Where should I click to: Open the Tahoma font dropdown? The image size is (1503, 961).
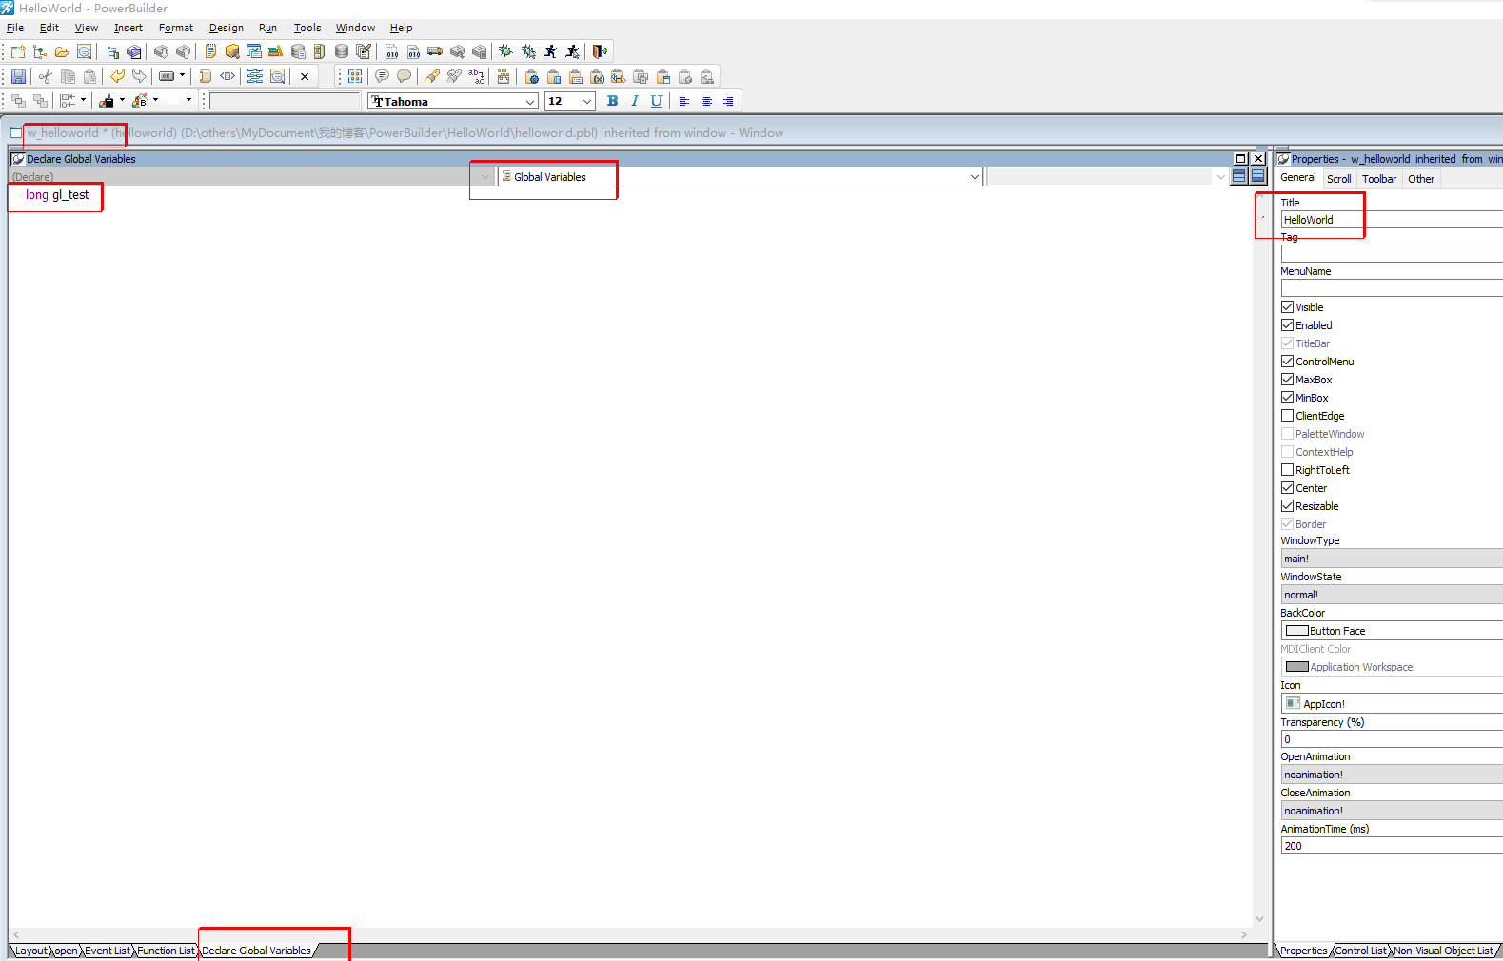click(x=530, y=102)
